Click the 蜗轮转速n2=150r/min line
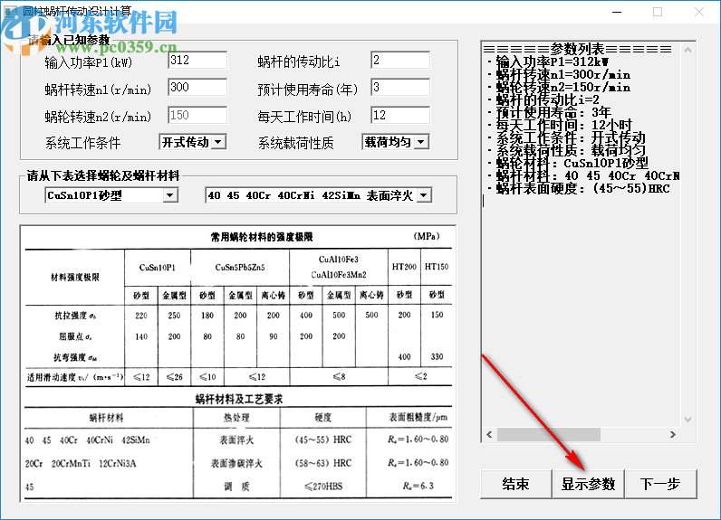This screenshot has width=721, height=520. point(559,87)
